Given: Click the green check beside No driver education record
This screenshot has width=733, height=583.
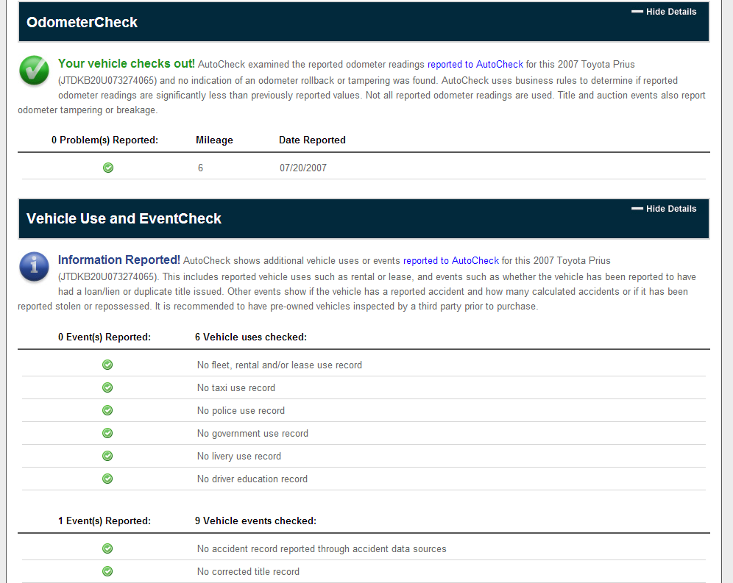Looking at the screenshot, I should 107,479.
